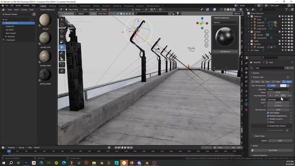Click the Spread 180° slider
This screenshot has width=295, height=166.
[280, 141]
